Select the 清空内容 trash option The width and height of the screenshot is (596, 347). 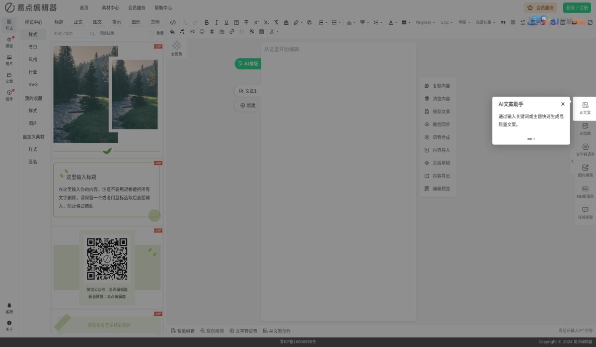click(x=427, y=99)
